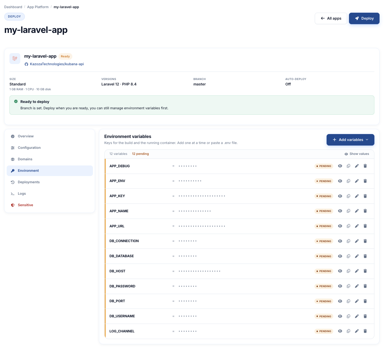Click the Ready status badge
This screenshot has width=385, height=349.
coord(65,56)
